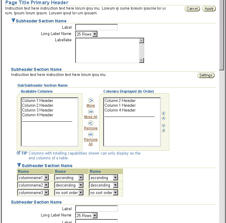
Task: Click the Move All double-arrow icon
Action: [x=91, y=112]
